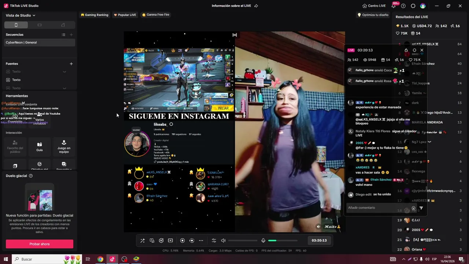Toggle visibility of last dimmed Texto source
Viewport: 469px width, 264px height.
click(64, 88)
